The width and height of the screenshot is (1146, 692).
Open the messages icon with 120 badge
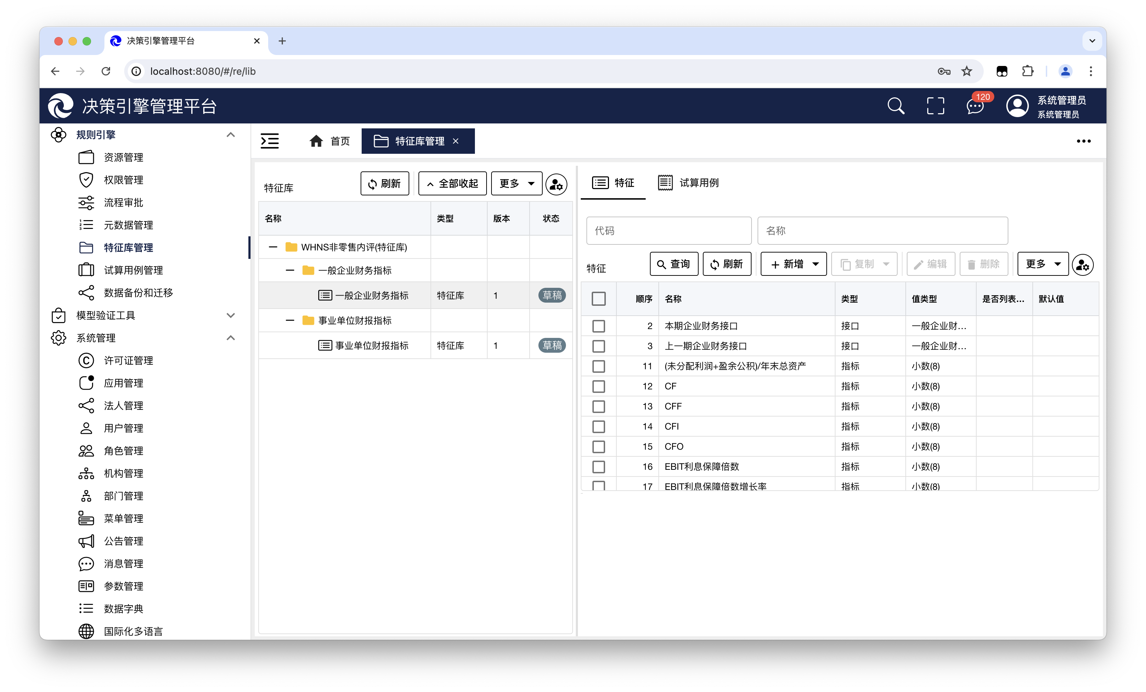coord(975,106)
